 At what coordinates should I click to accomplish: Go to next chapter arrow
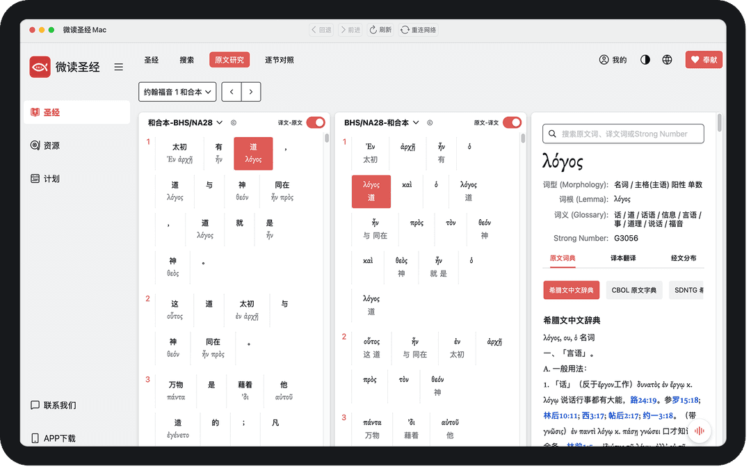250,92
